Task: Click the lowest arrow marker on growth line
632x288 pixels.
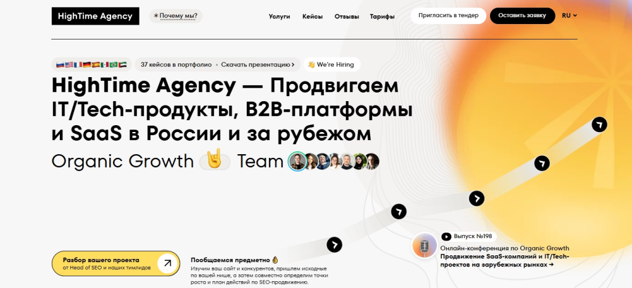Action: coord(334,244)
